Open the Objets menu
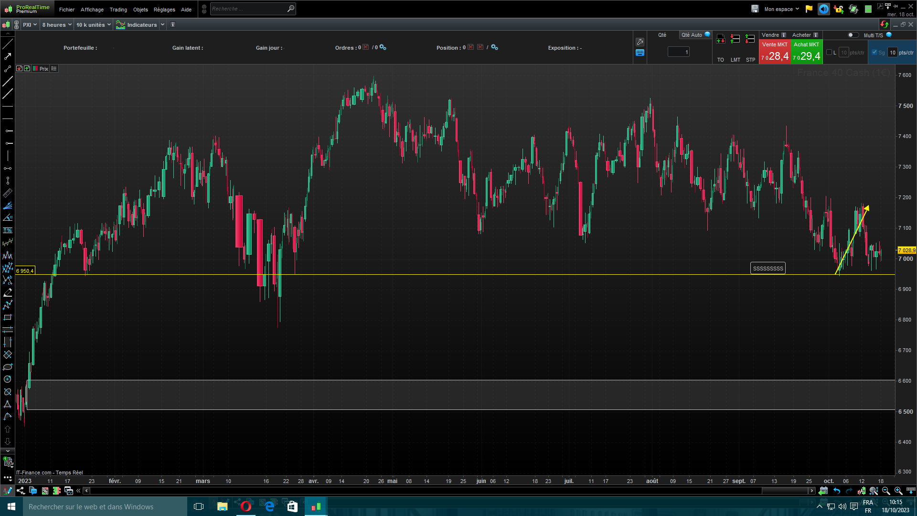Viewport: 917px width, 516px height. (x=140, y=10)
